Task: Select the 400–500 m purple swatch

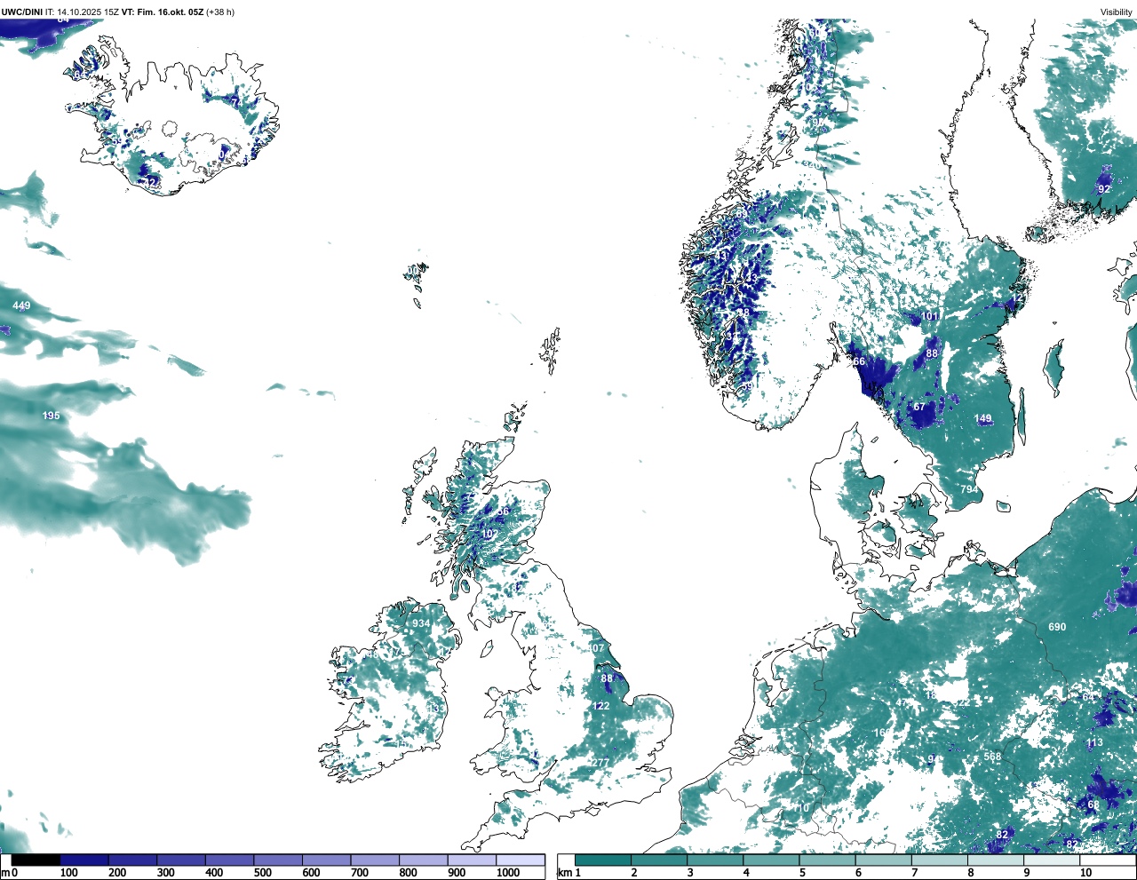Action: [230, 860]
